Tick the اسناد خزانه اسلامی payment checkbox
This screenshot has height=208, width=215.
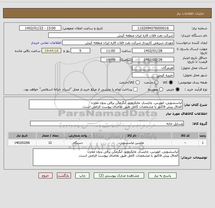coord(135,89)
